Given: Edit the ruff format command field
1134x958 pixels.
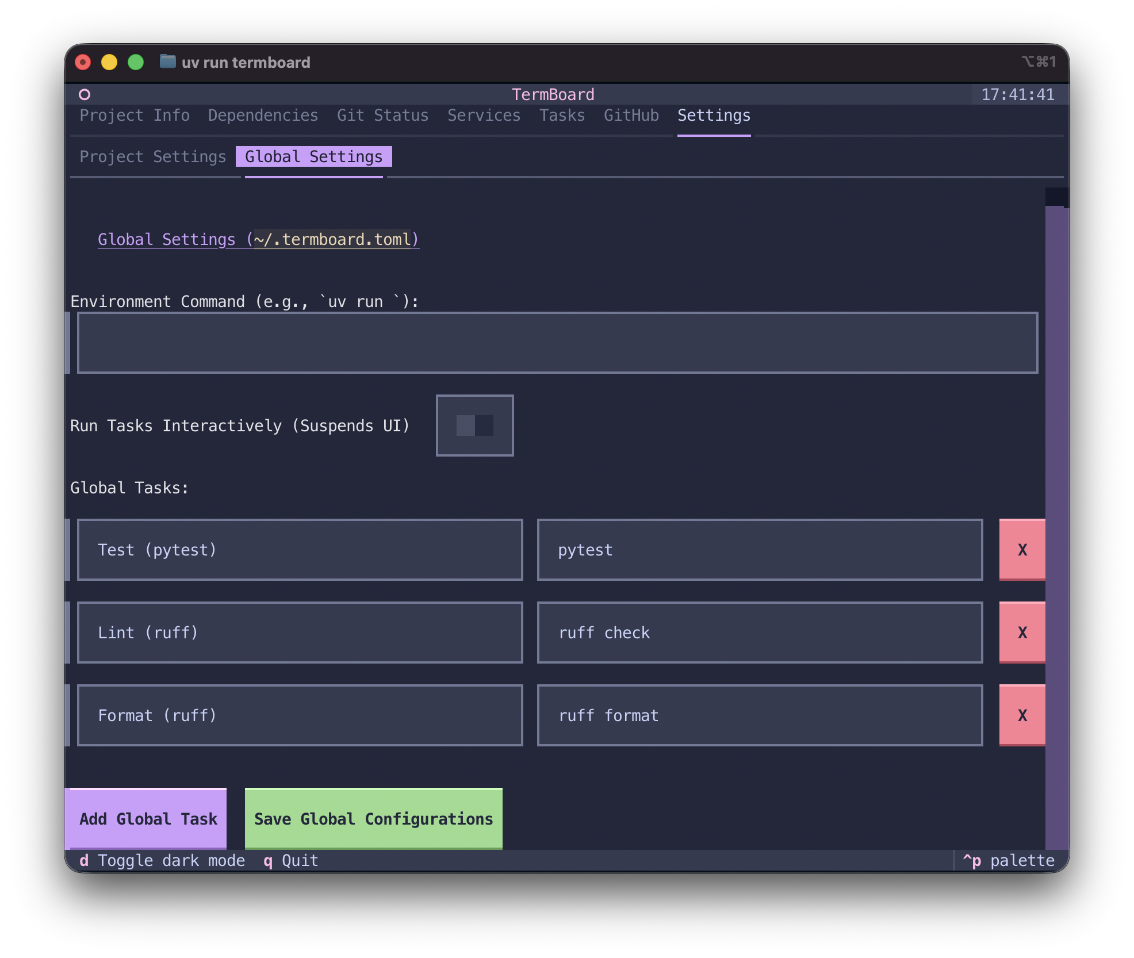Looking at the screenshot, I should pos(760,715).
